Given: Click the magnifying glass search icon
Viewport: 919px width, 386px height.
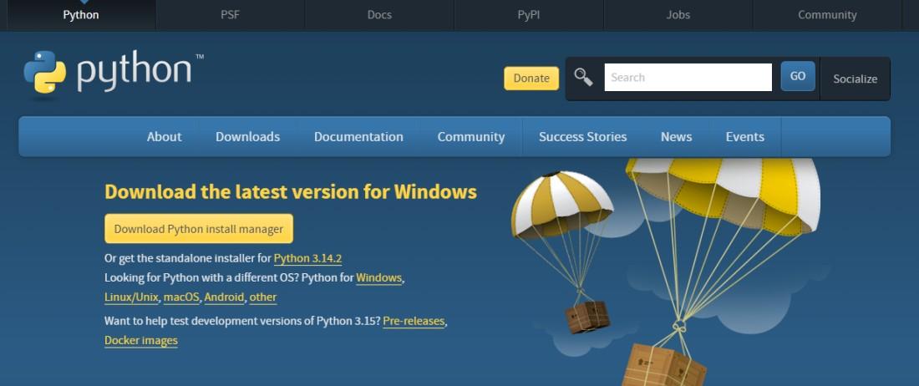Looking at the screenshot, I should pyautogui.click(x=583, y=77).
